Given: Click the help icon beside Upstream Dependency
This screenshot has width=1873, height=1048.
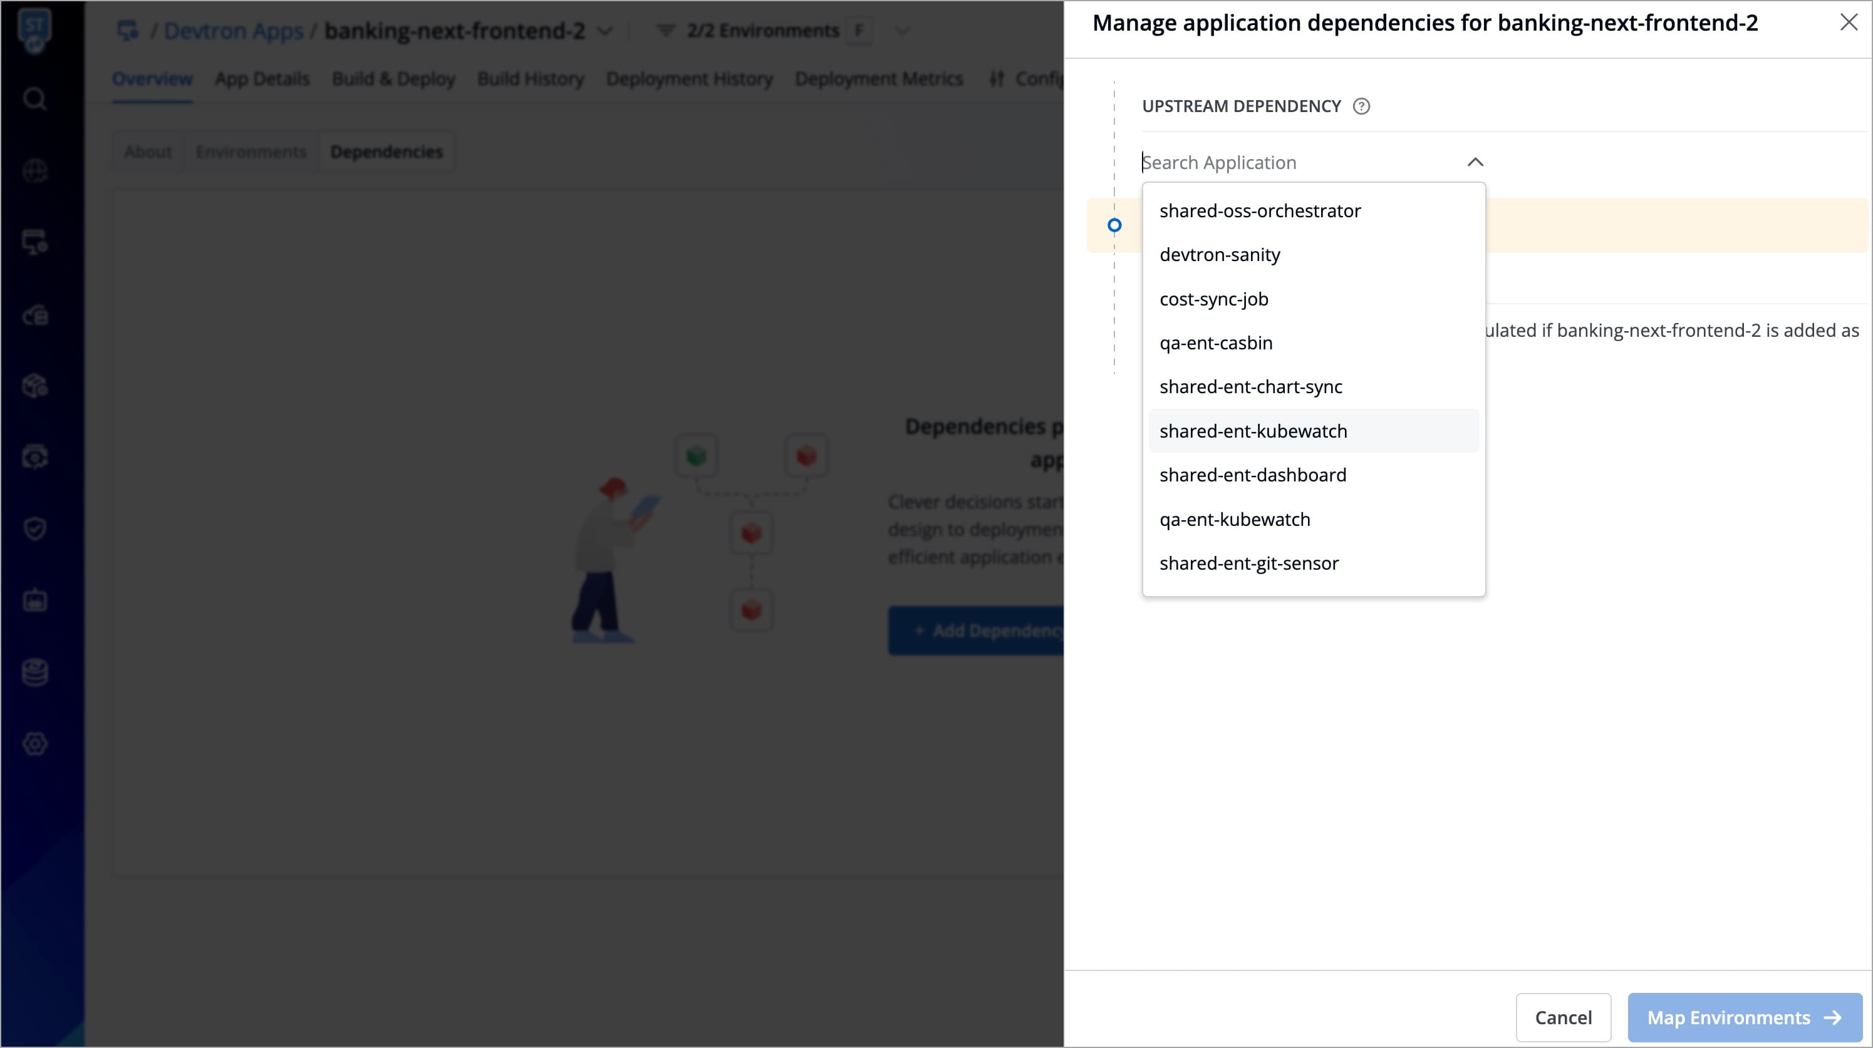Looking at the screenshot, I should pyautogui.click(x=1361, y=107).
